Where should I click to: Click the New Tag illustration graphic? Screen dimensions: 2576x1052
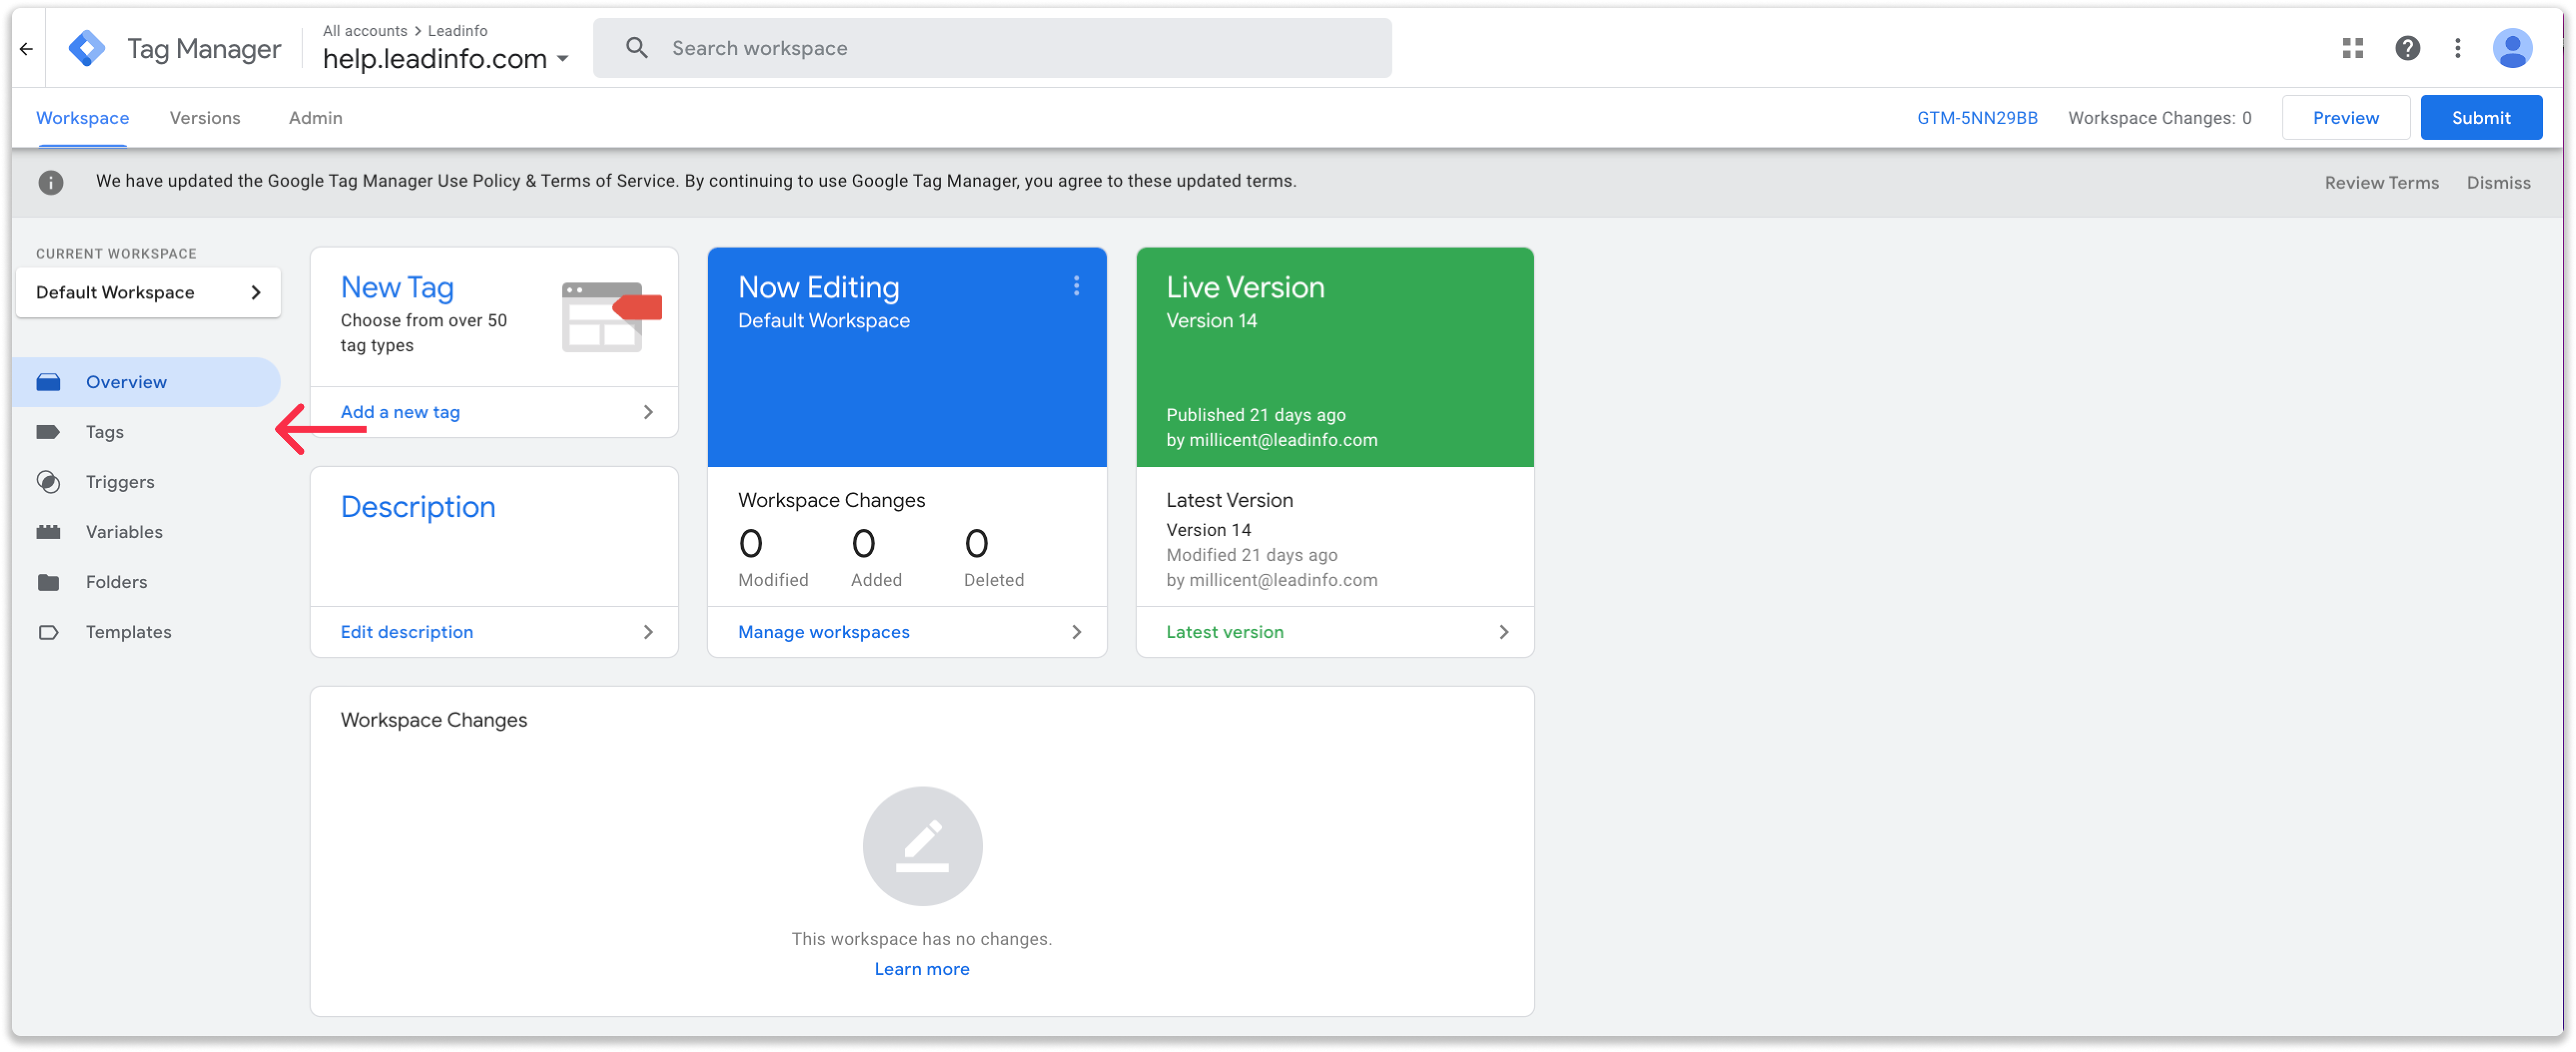611,317
